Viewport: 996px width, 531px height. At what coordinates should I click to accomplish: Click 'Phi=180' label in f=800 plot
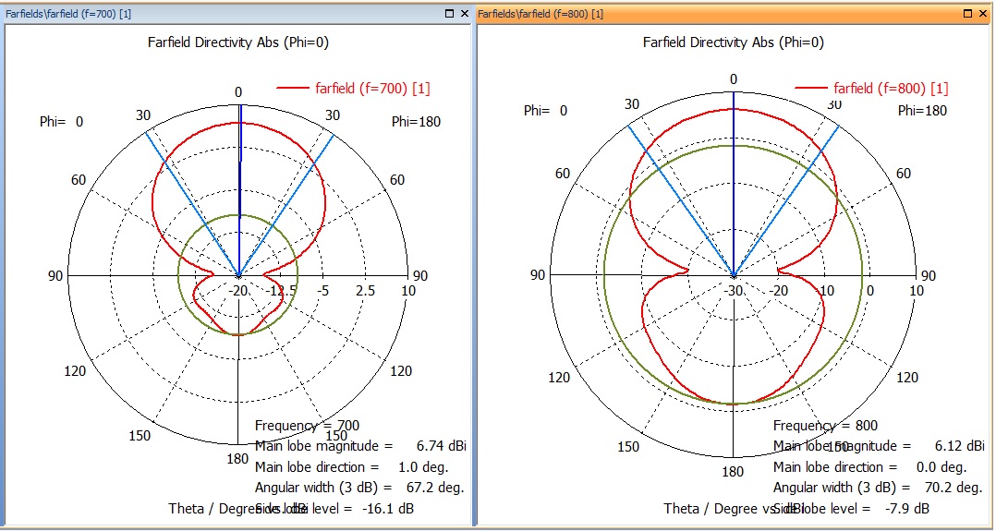tap(922, 111)
